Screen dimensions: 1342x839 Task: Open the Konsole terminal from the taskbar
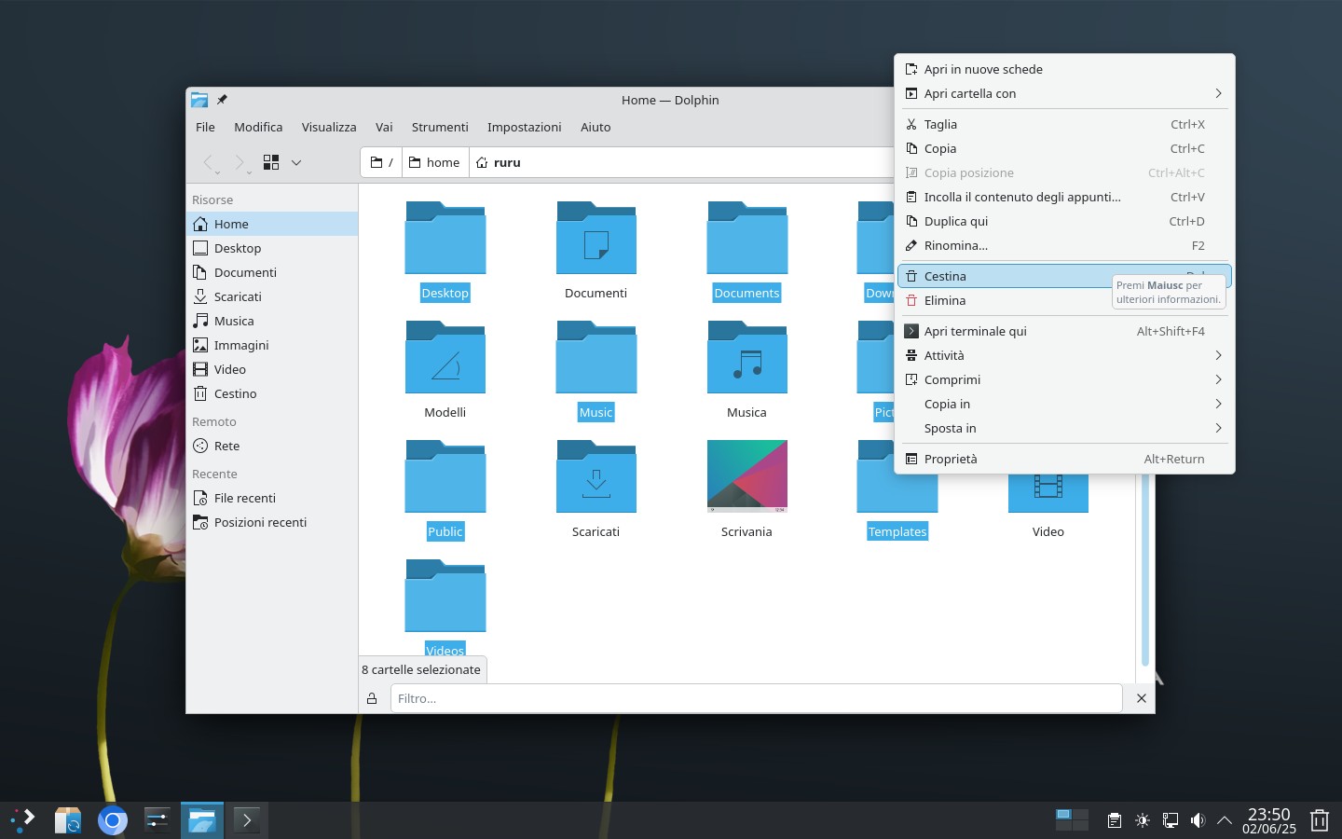coord(247,820)
